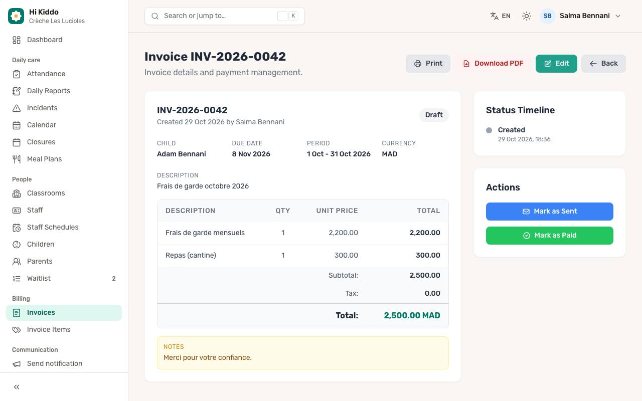The height and width of the screenshot is (401, 642).
Task: Go back with the Back button
Action: [x=603, y=64]
